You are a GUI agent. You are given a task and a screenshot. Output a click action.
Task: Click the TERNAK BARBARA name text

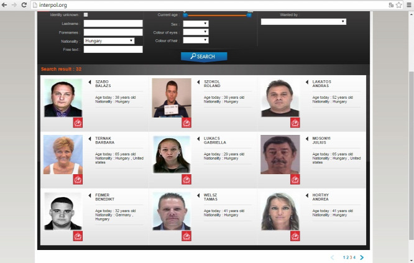[x=104, y=141]
